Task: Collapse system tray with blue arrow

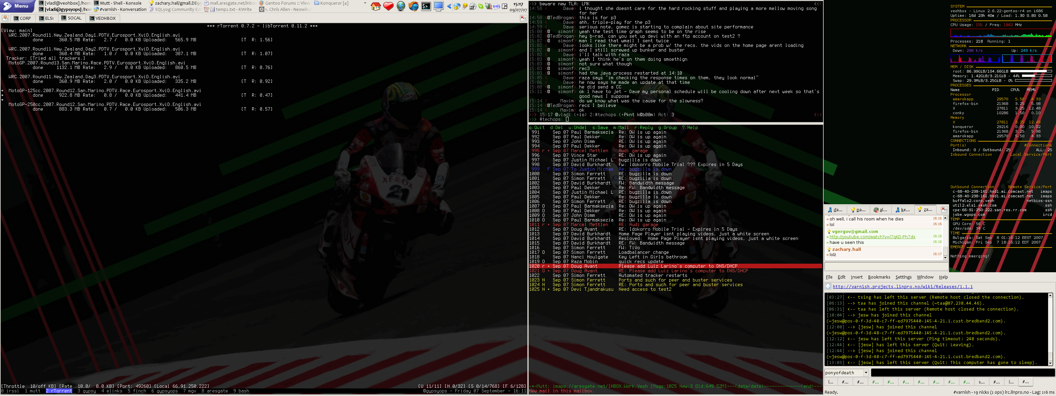Action: [449, 6]
